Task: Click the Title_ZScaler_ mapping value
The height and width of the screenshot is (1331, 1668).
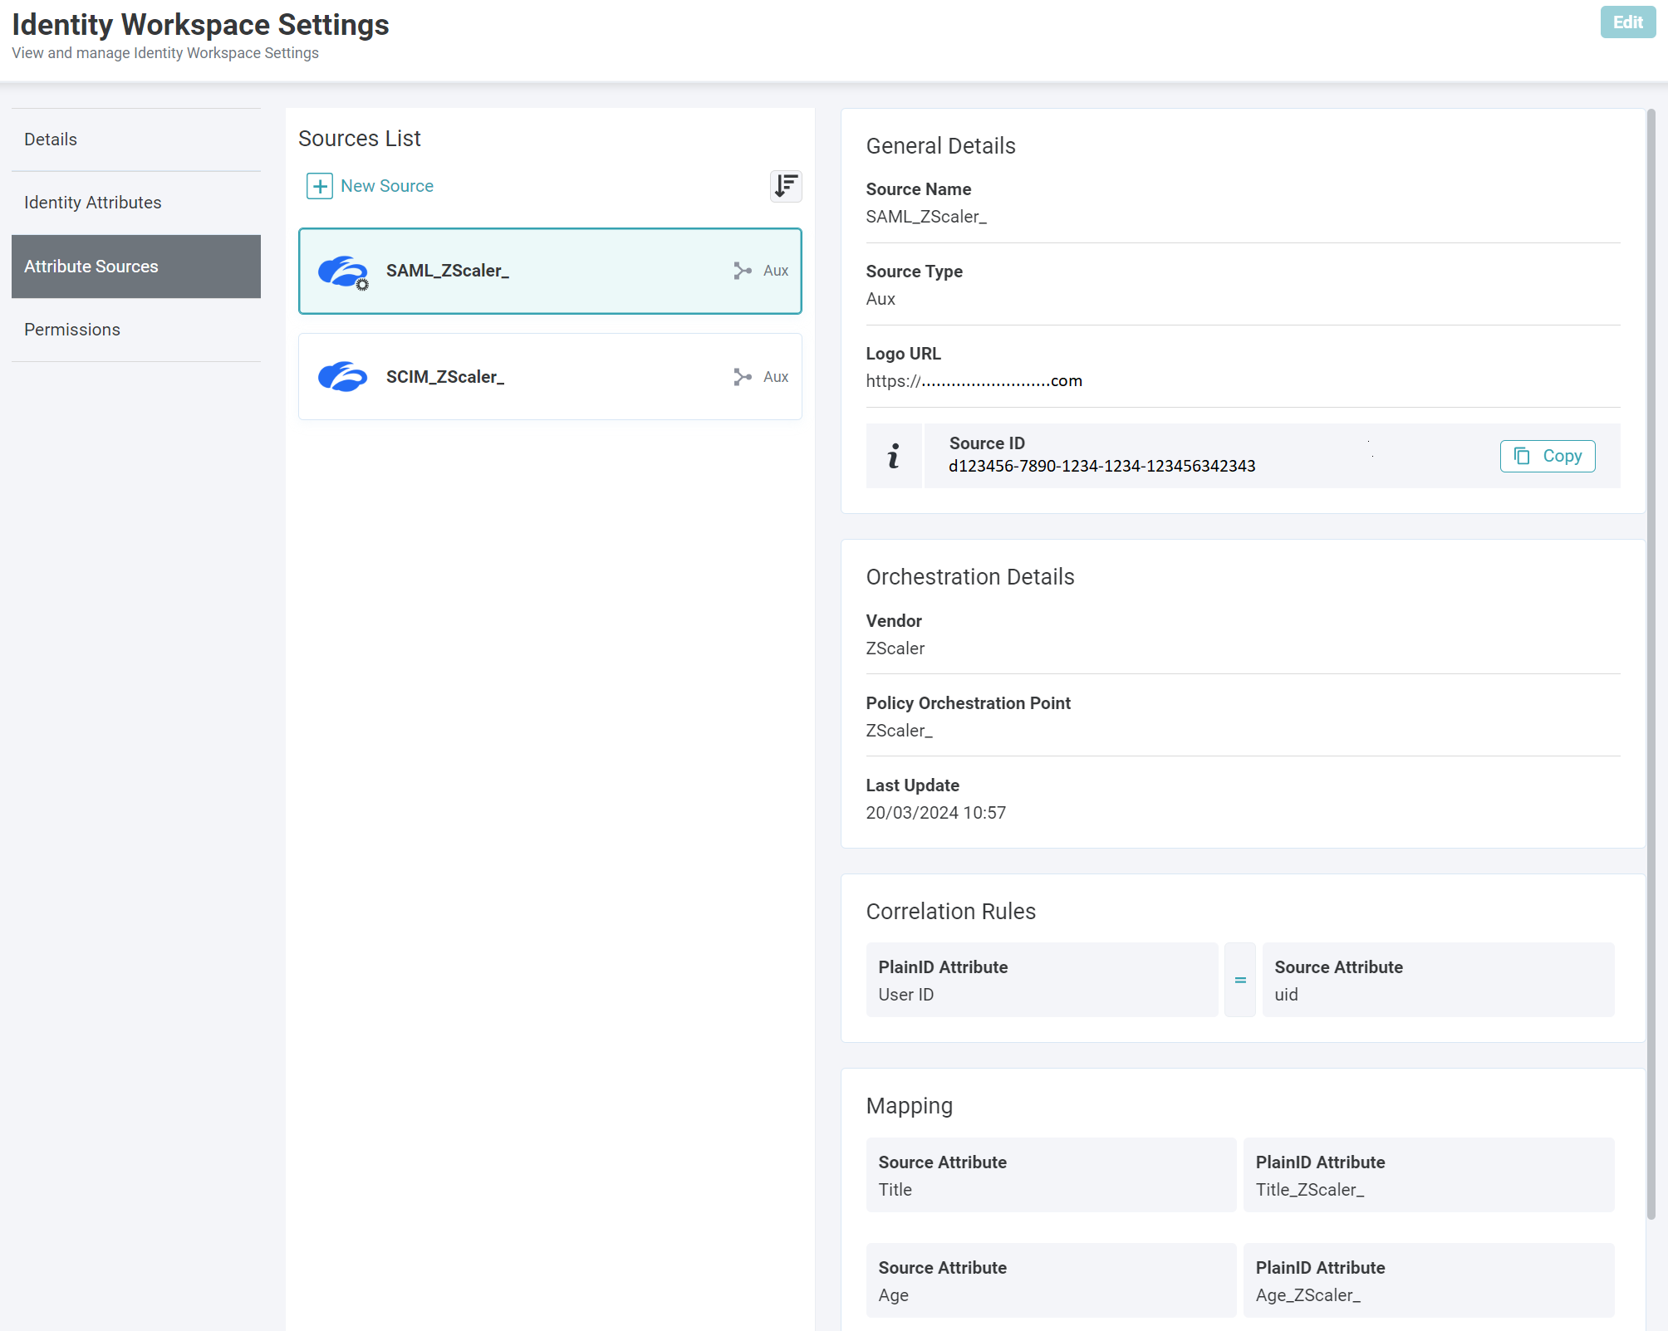Action: tap(1310, 1190)
